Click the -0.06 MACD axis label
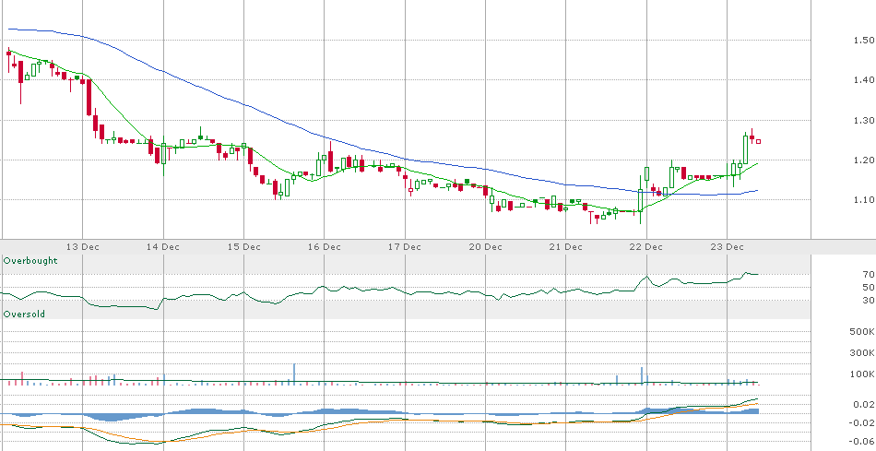Image resolution: width=876 pixels, height=451 pixels. click(862, 441)
